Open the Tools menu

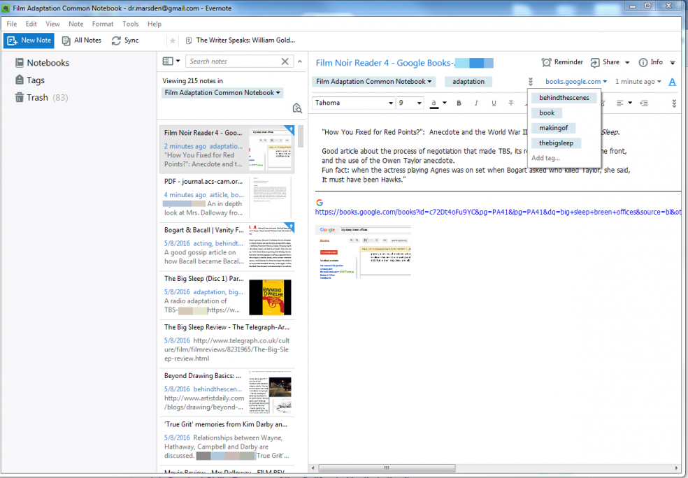tap(130, 24)
